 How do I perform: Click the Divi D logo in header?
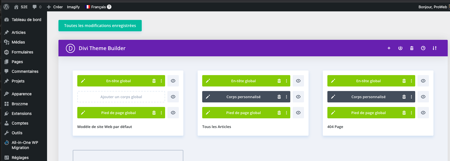tap(70, 48)
